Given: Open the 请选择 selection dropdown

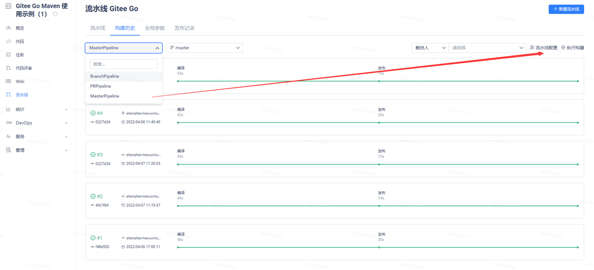Looking at the screenshot, I should (487, 48).
